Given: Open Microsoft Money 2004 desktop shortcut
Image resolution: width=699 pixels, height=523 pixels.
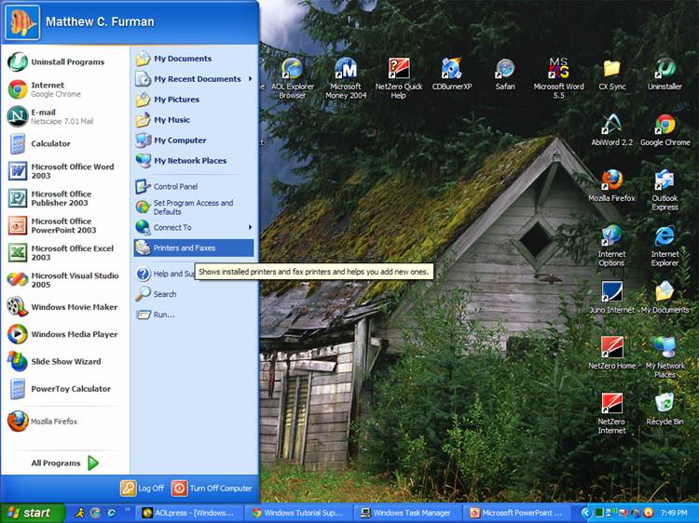Looking at the screenshot, I should coord(346,78).
